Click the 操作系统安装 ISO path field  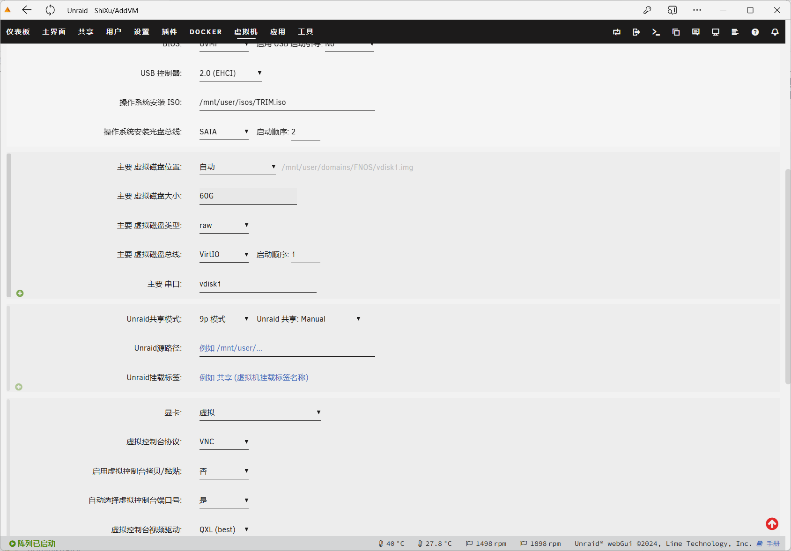287,103
